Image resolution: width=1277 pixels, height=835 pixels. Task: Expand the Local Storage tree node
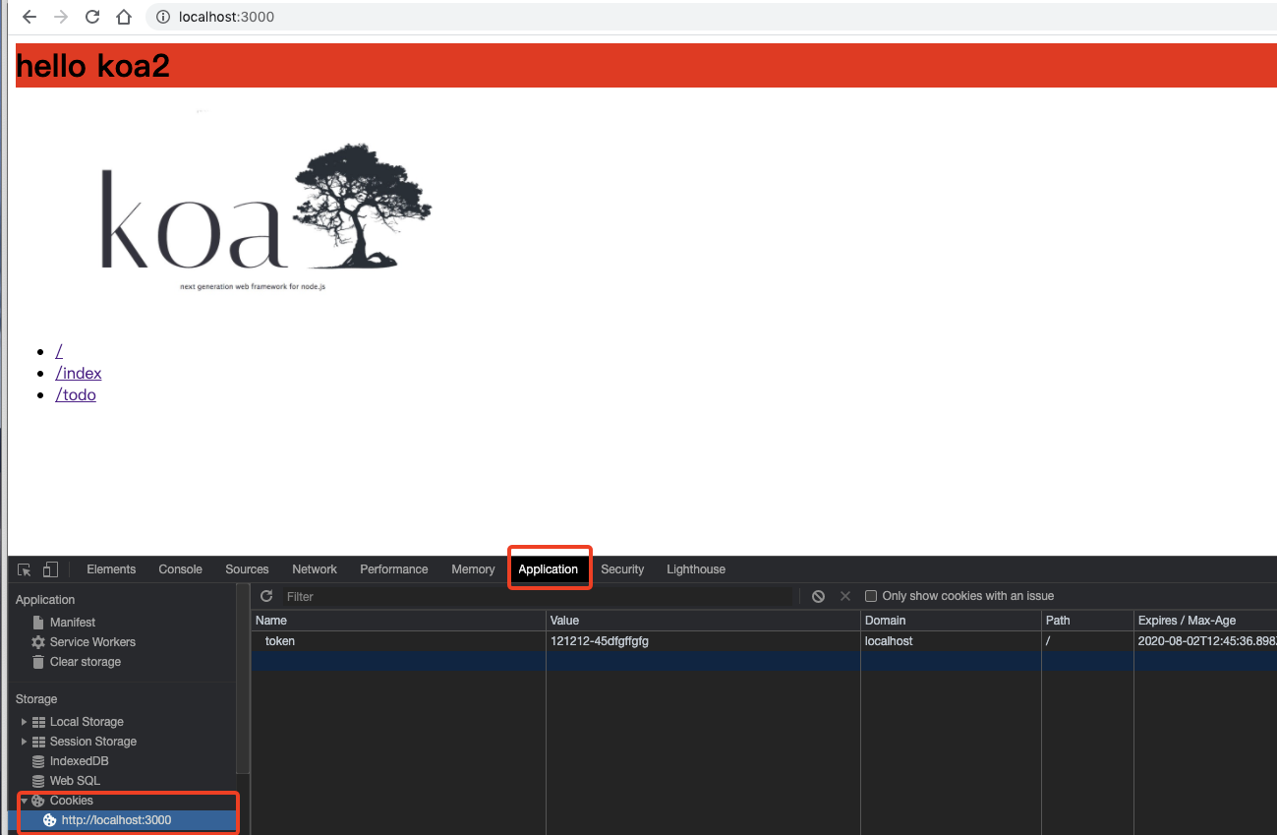[x=24, y=722]
